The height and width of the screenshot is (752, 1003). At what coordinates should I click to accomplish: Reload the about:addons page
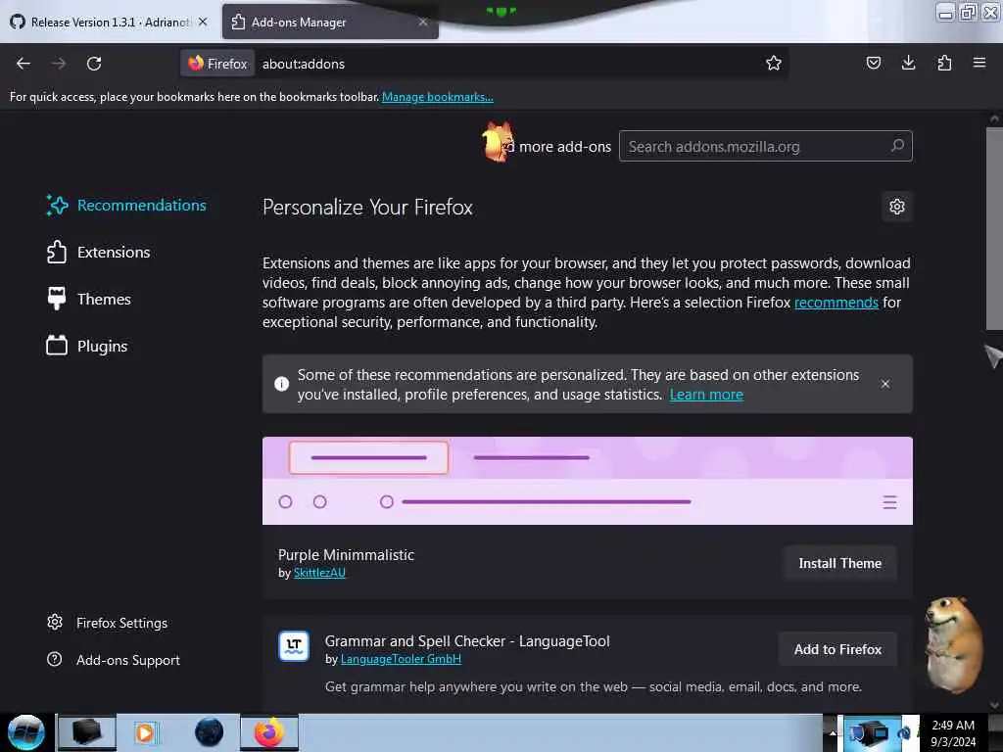pyautogui.click(x=94, y=64)
